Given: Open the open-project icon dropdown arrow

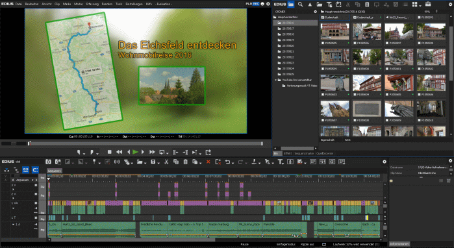Looking at the screenshot, I should point(145,163).
